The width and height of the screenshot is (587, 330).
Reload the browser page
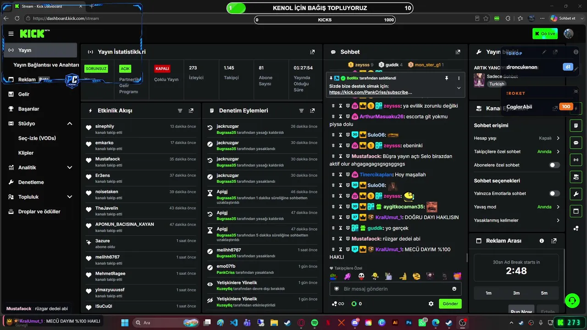point(17,18)
